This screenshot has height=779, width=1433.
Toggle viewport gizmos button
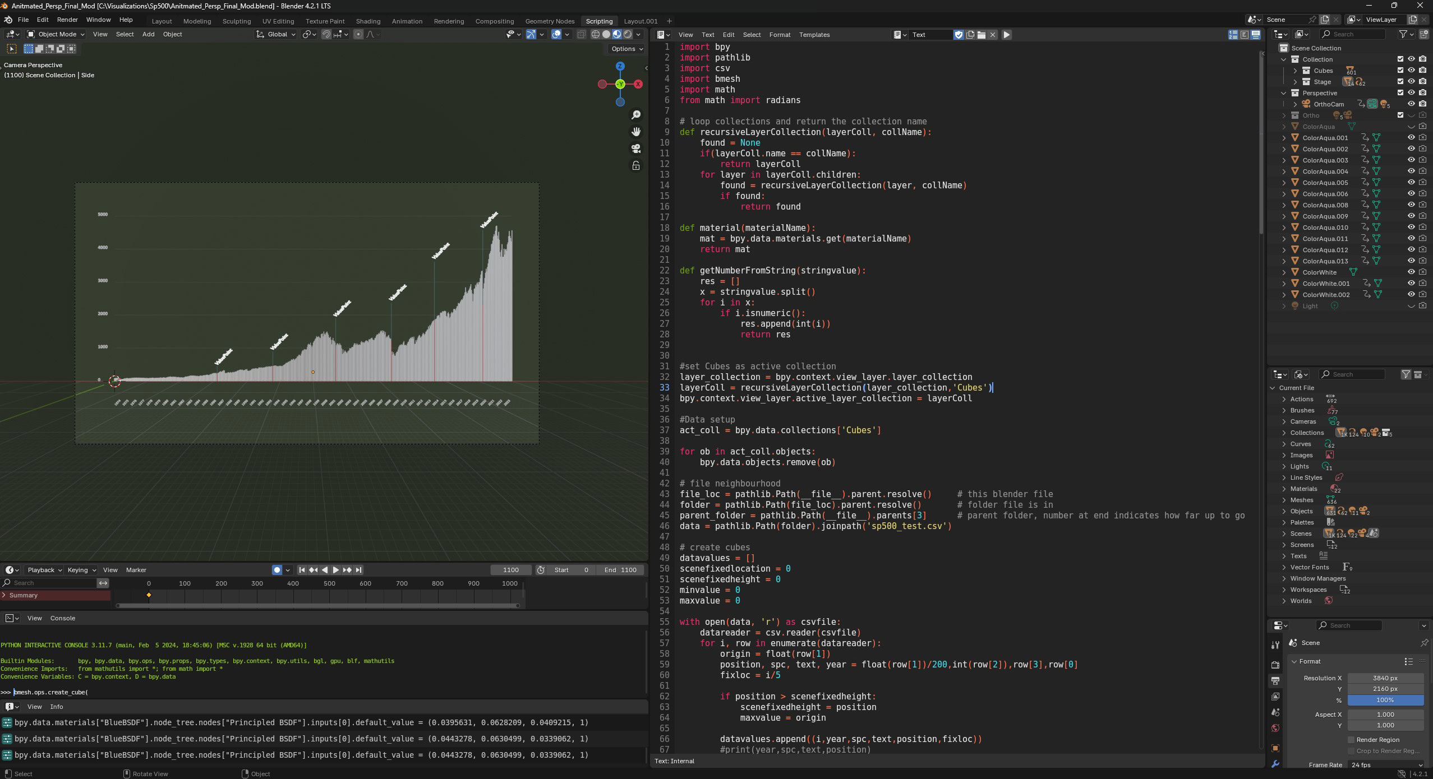tap(531, 34)
